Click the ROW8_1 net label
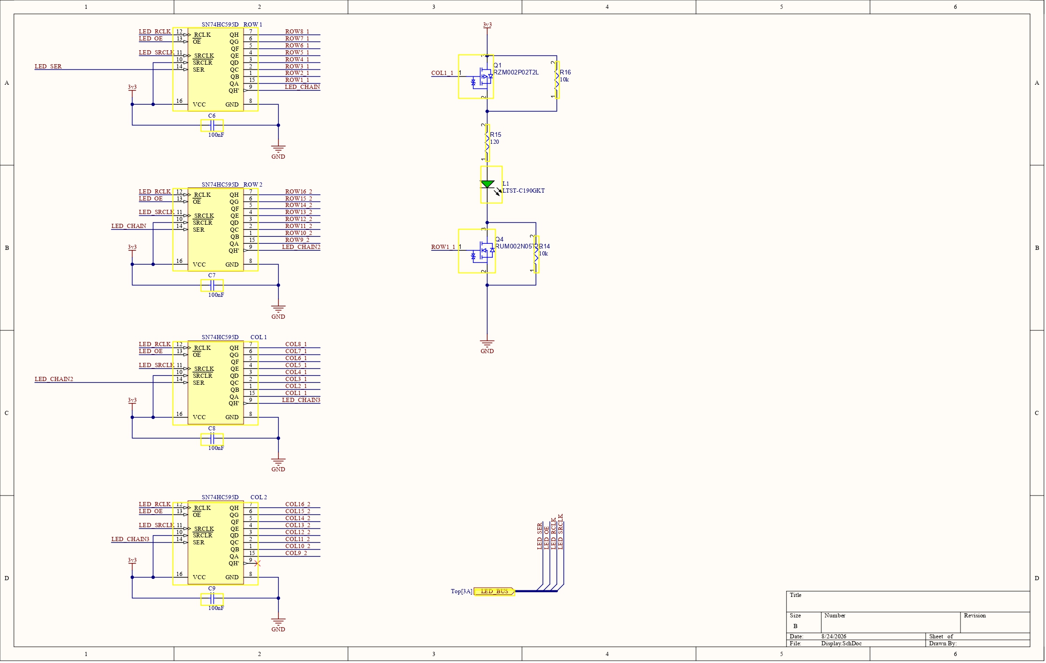The width and height of the screenshot is (1046, 663). tap(297, 32)
